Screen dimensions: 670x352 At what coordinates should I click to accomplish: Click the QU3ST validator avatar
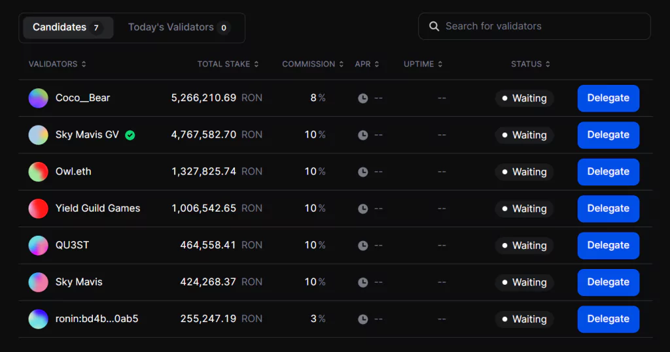(x=38, y=246)
